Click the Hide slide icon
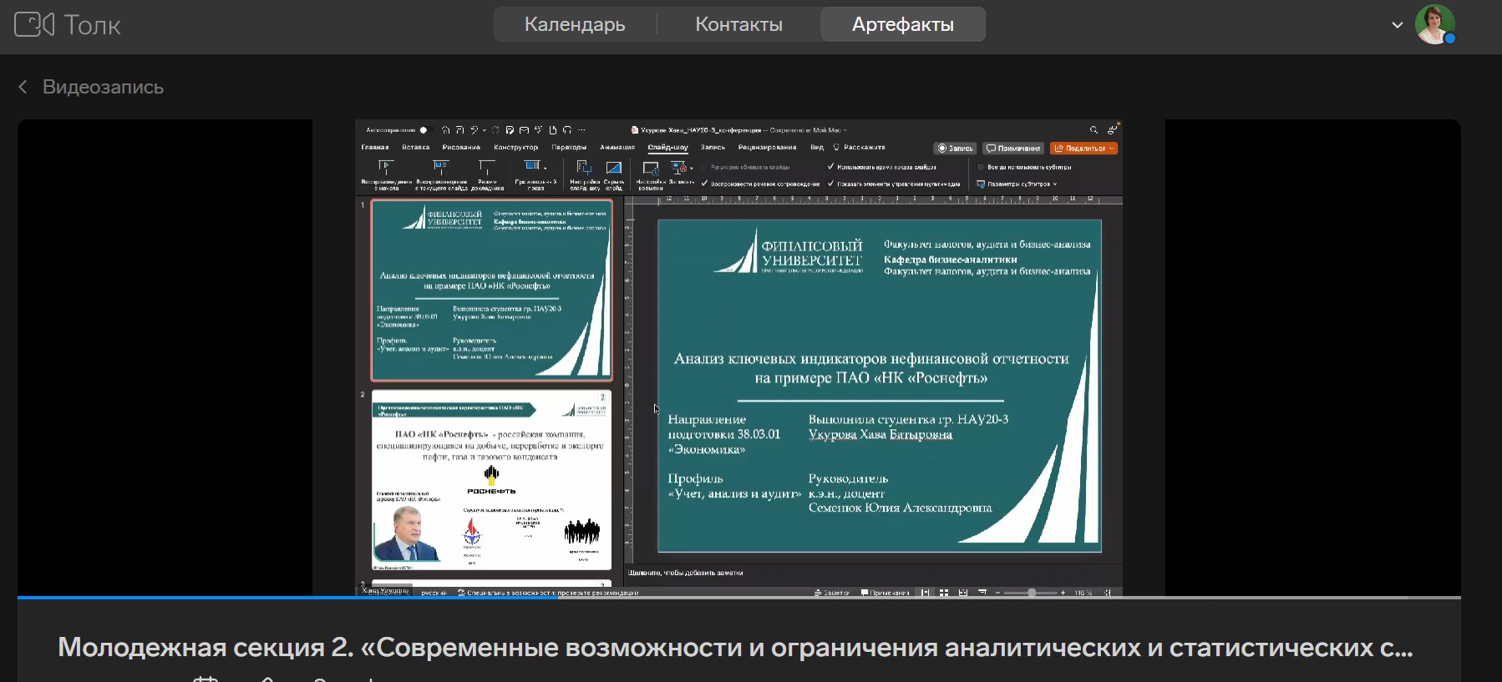Viewport: 1502px width, 682px height. tap(614, 167)
